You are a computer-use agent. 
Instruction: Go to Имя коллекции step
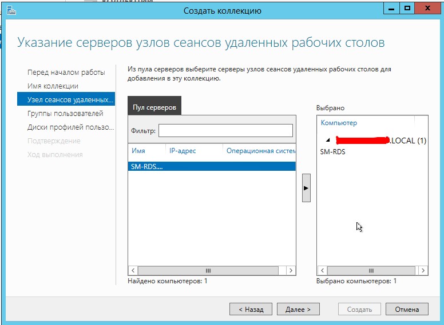pyautogui.click(x=53, y=86)
